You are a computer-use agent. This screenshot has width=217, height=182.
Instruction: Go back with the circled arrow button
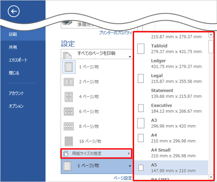(x=14, y=11)
